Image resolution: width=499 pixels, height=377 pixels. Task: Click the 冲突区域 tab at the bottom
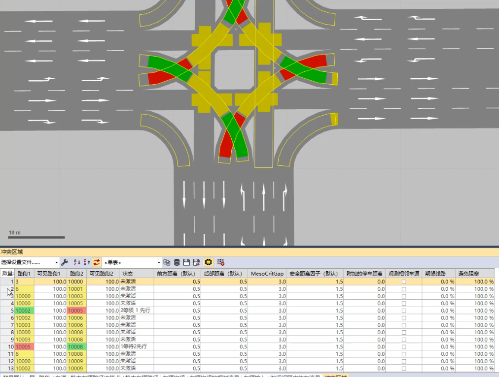[x=335, y=376]
